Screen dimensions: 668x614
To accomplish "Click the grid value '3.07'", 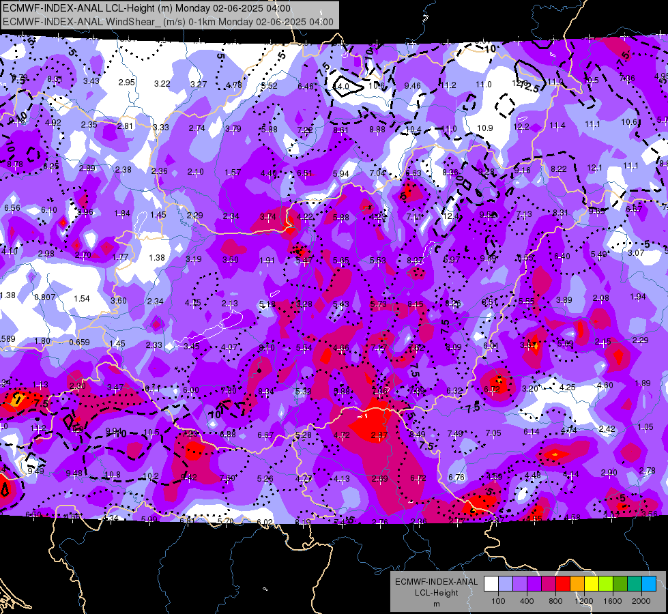I will click(x=636, y=252).
